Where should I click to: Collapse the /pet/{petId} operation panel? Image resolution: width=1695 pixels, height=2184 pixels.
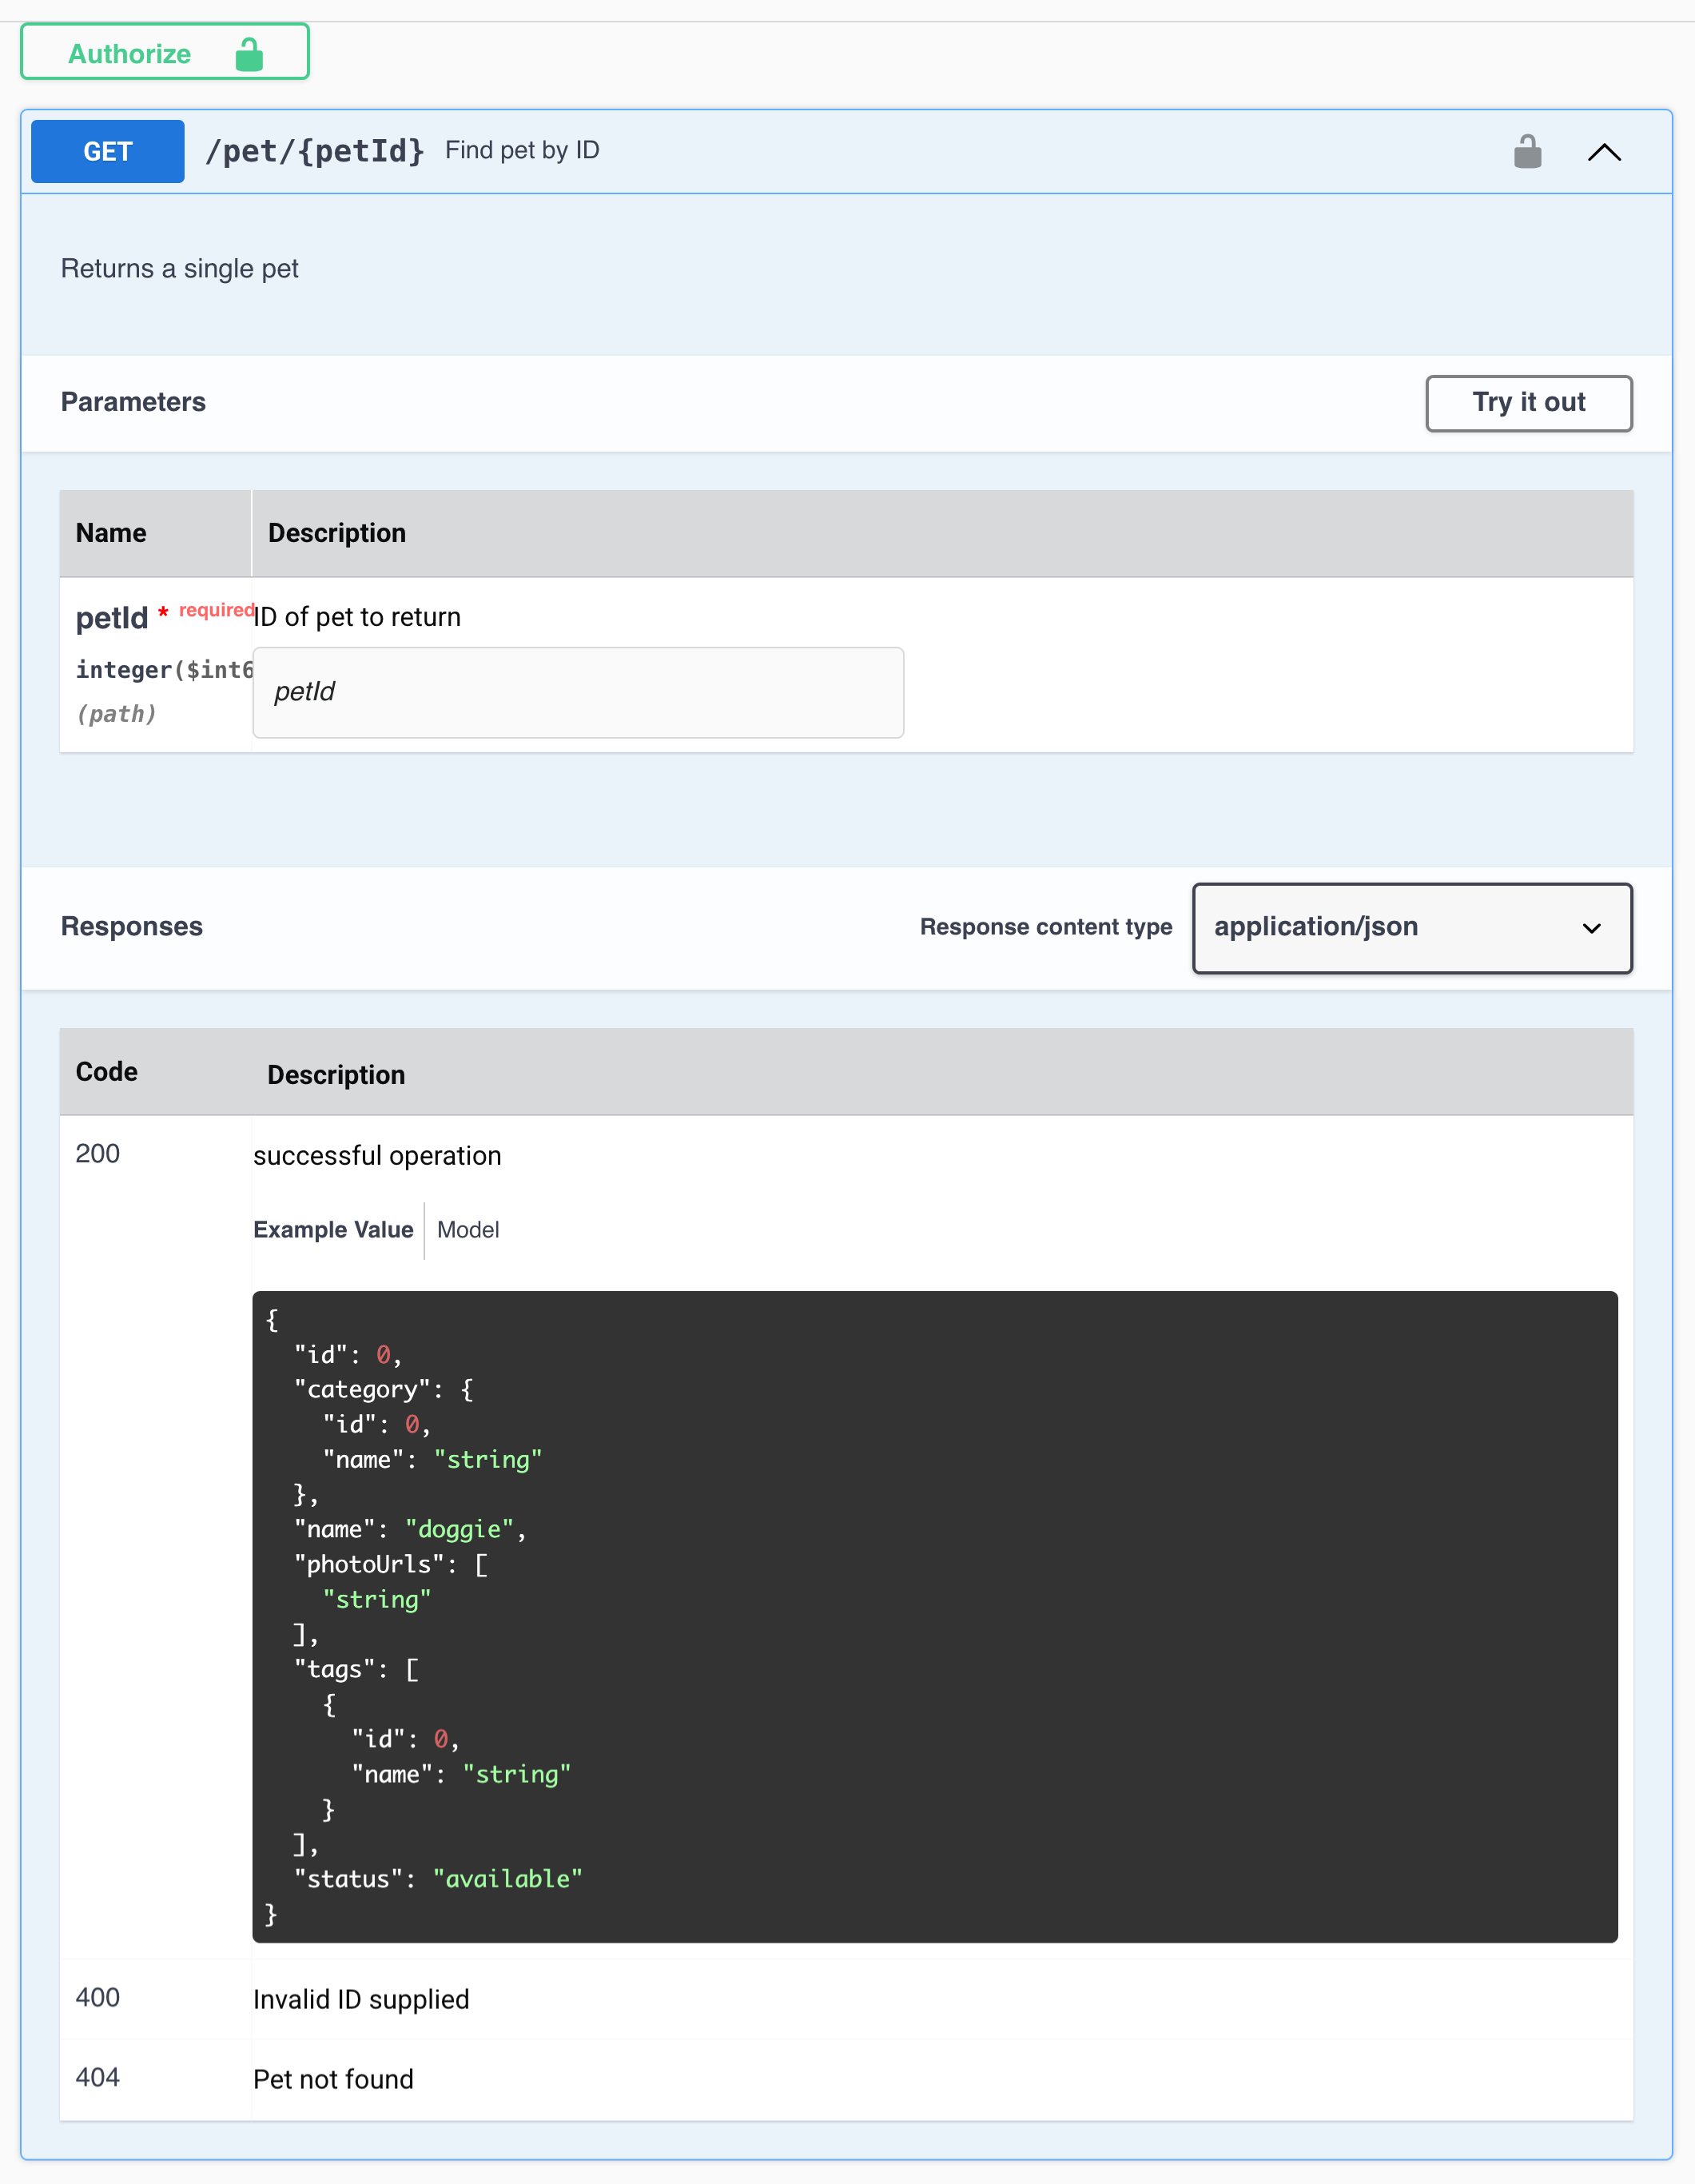(1604, 152)
